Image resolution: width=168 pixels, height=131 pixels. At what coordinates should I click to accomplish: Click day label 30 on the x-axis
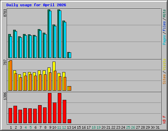pos(153,127)
